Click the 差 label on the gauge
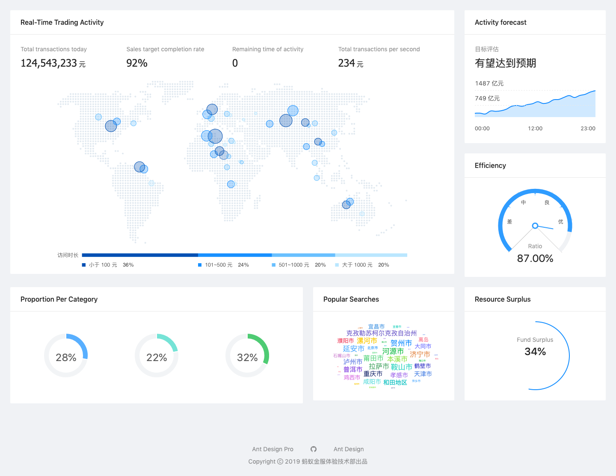 coord(509,221)
